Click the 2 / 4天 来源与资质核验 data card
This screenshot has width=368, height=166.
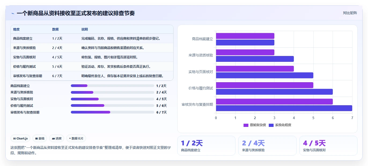coord(267,146)
